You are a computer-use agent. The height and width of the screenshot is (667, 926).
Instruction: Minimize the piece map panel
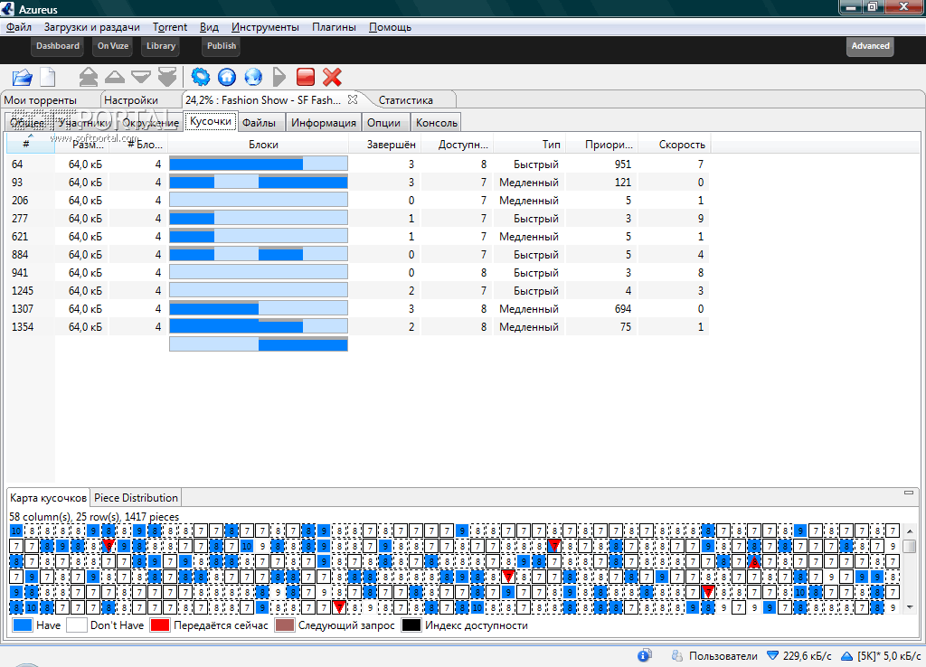[909, 493]
